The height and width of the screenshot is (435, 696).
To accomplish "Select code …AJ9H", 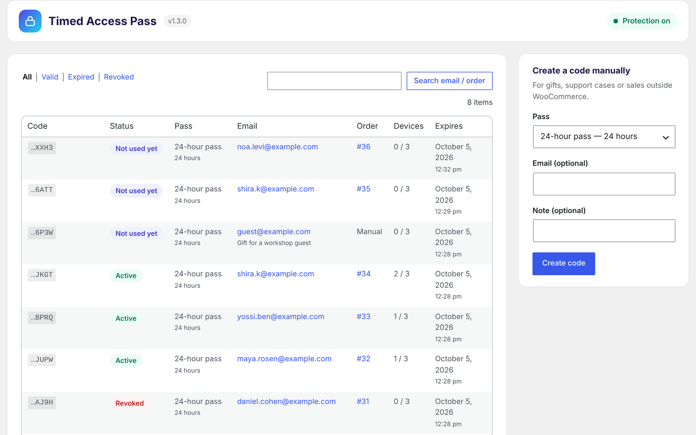I will click(x=42, y=402).
